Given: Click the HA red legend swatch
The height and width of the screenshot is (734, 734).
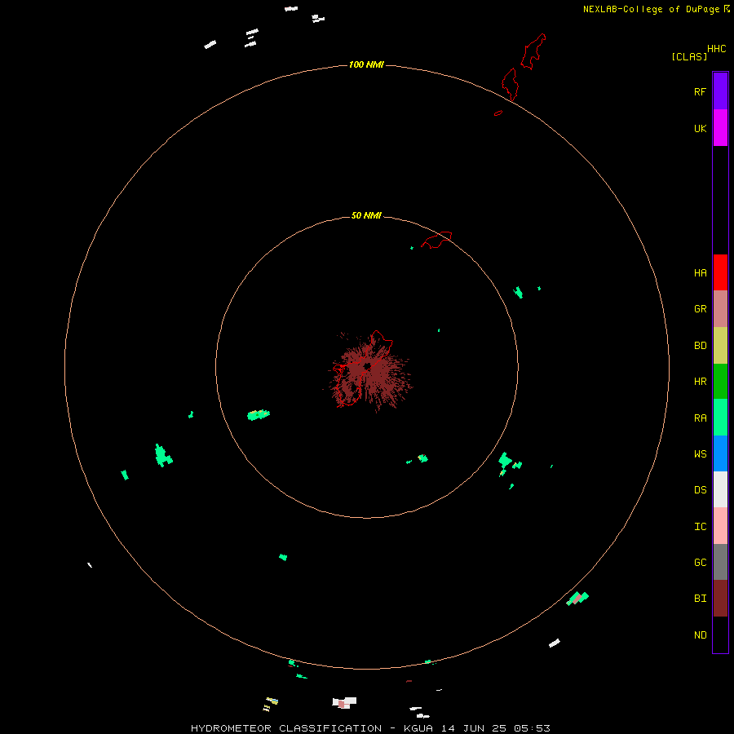Looking at the screenshot, I should [x=720, y=272].
